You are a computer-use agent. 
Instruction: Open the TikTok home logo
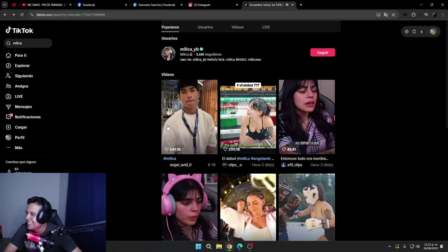[19, 30]
